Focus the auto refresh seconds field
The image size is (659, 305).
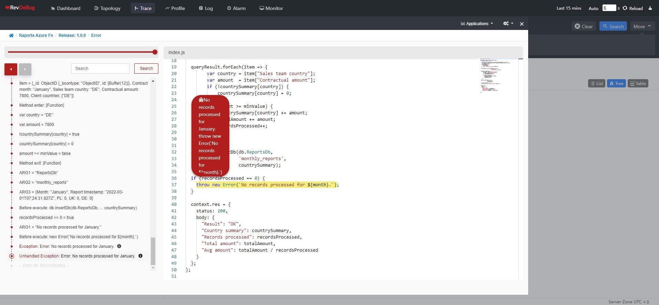pos(609,8)
